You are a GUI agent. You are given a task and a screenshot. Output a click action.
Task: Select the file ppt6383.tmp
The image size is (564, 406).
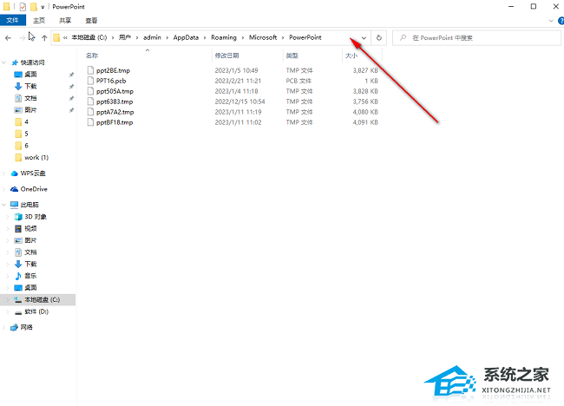115,101
